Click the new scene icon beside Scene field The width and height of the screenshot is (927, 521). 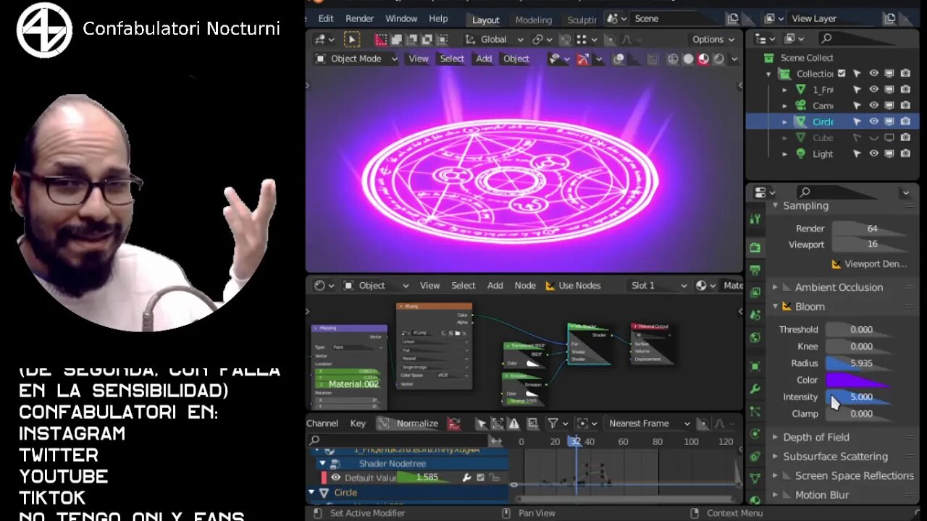tap(732, 19)
